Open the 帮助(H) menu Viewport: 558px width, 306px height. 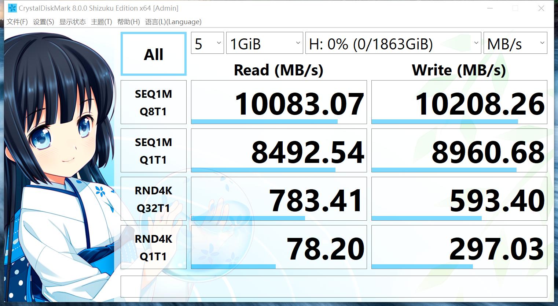pyautogui.click(x=129, y=22)
